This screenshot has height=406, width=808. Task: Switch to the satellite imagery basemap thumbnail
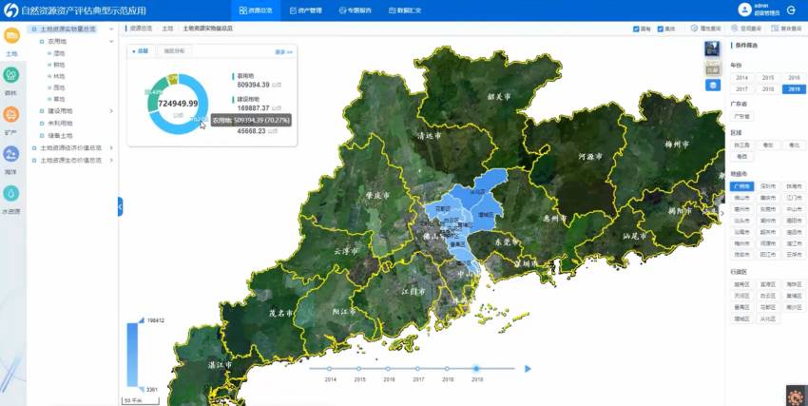pyautogui.click(x=712, y=48)
